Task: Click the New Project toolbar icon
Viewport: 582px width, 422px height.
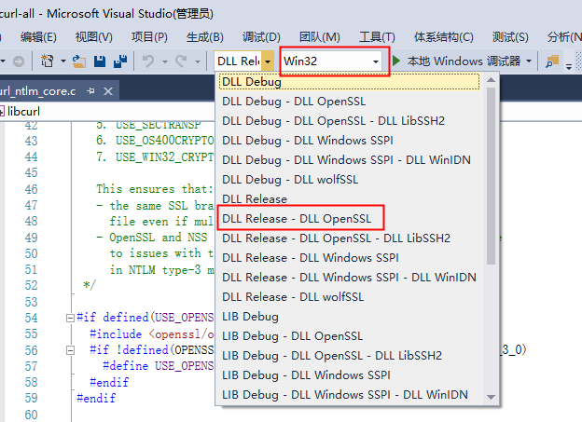Action: tap(48, 61)
